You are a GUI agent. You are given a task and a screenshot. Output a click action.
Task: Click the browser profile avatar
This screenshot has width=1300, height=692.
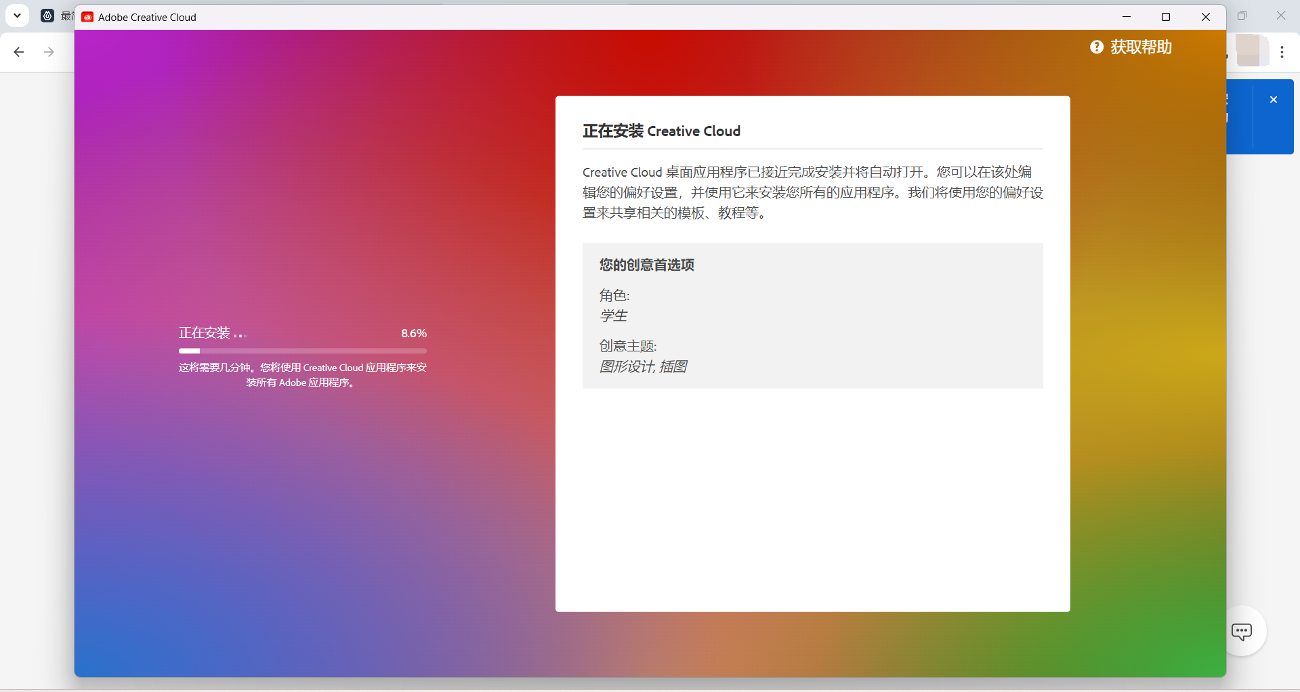point(1251,51)
